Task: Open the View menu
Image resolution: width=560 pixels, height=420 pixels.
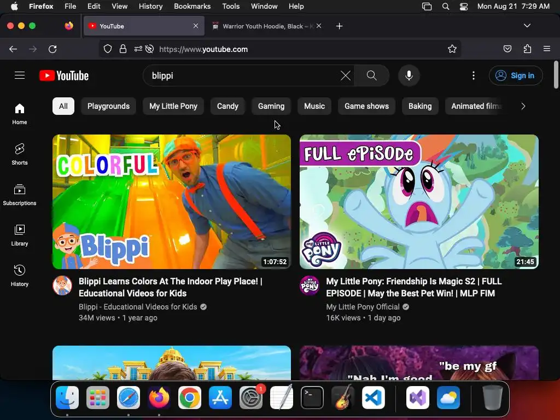Action: tap(119, 6)
